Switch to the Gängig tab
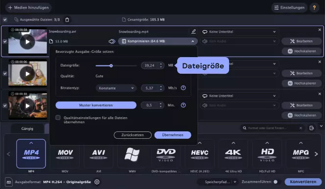The height and width of the screenshot is (189, 325). click(27, 128)
